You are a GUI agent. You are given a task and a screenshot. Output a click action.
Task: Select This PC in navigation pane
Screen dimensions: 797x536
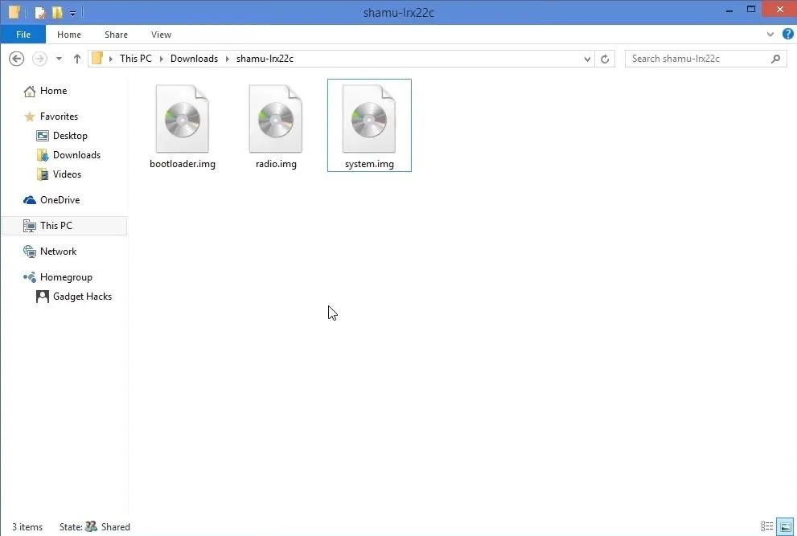click(64, 226)
